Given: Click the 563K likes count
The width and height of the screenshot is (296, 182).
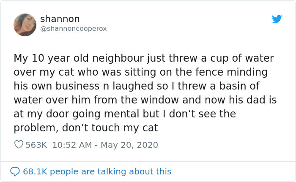Looking at the screenshot, I should 36,145.
